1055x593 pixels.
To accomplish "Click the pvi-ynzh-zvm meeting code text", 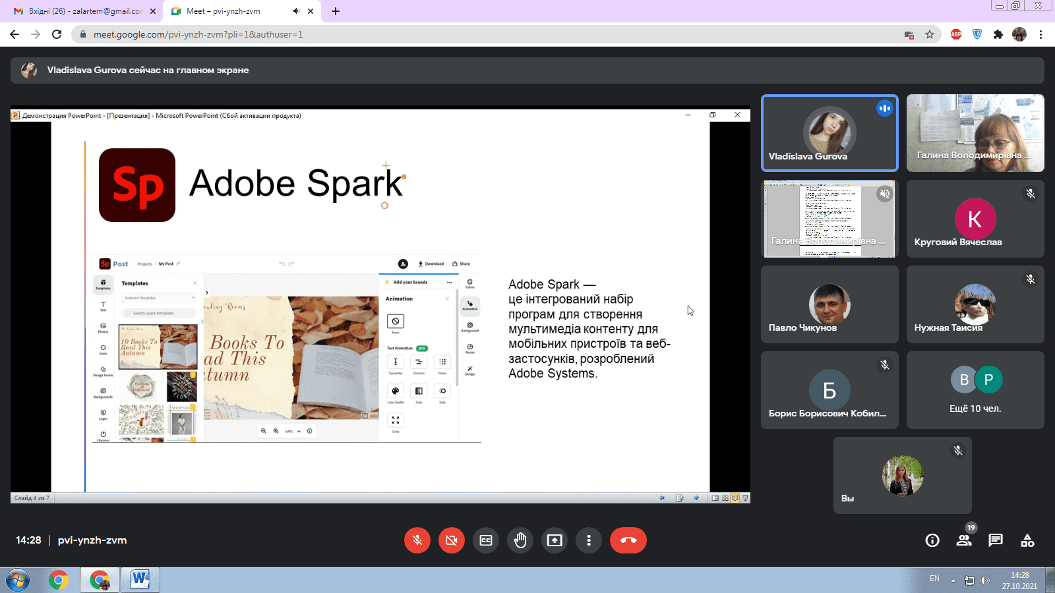I will pos(92,540).
